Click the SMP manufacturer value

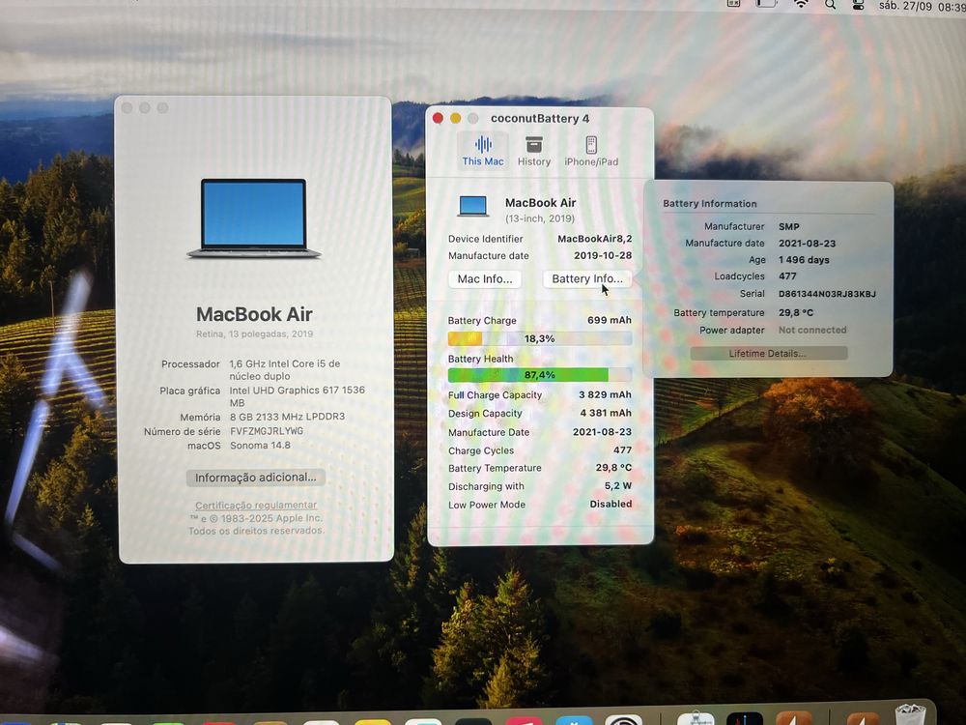[789, 226]
